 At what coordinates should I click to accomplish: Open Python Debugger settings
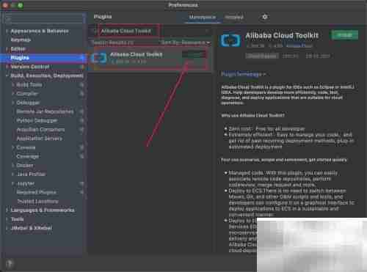tap(37, 120)
